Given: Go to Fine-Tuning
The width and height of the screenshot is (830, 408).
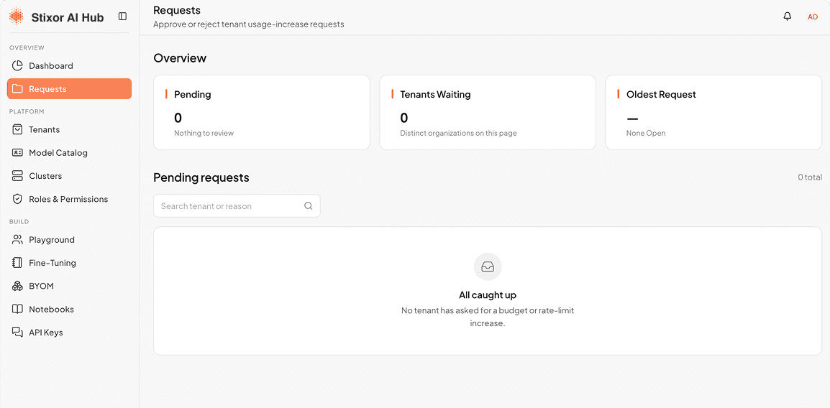Looking at the screenshot, I should [x=69, y=263].
